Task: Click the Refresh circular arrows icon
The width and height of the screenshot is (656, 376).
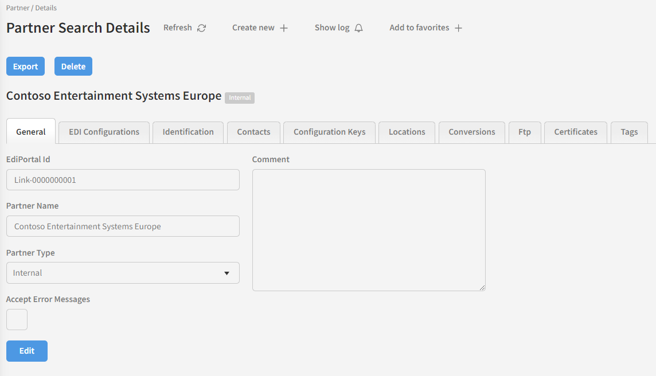Action: 201,28
